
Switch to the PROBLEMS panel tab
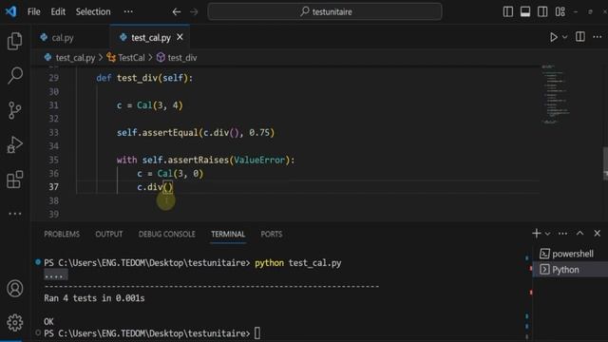click(x=62, y=235)
